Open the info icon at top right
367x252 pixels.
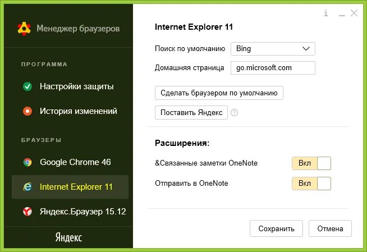[326, 13]
